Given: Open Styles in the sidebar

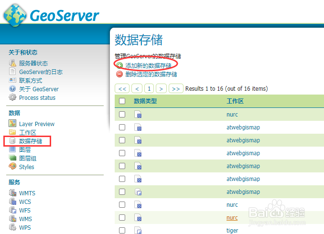Looking at the screenshot, I should point(27,167).
